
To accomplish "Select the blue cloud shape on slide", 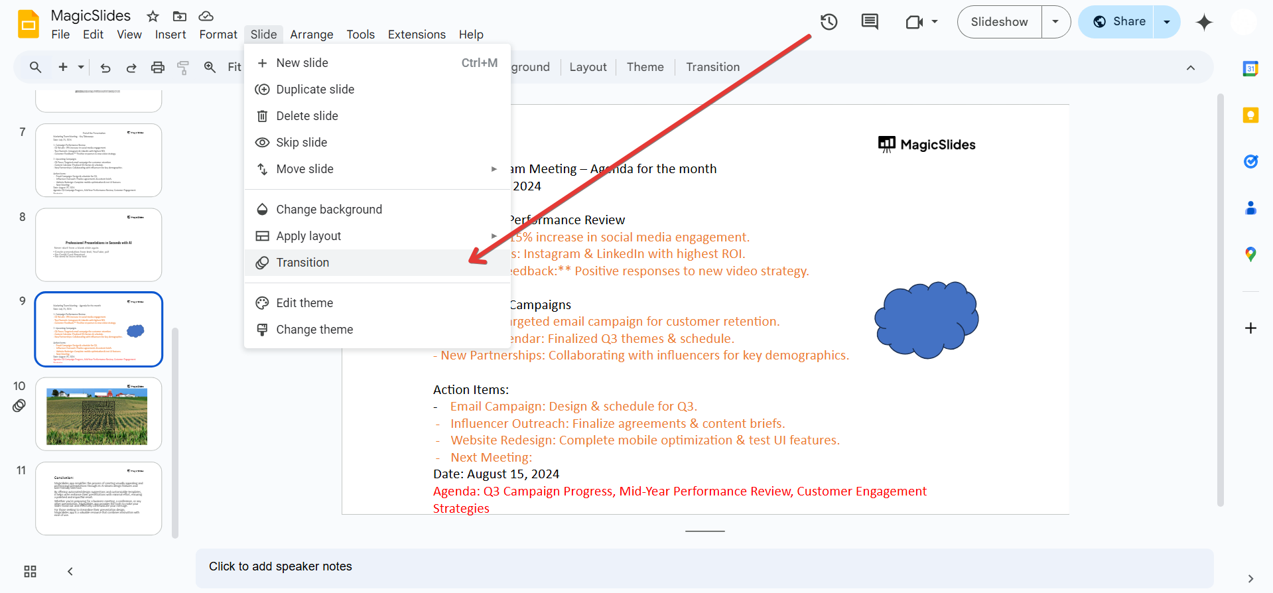I will click(x=926, y=320).
